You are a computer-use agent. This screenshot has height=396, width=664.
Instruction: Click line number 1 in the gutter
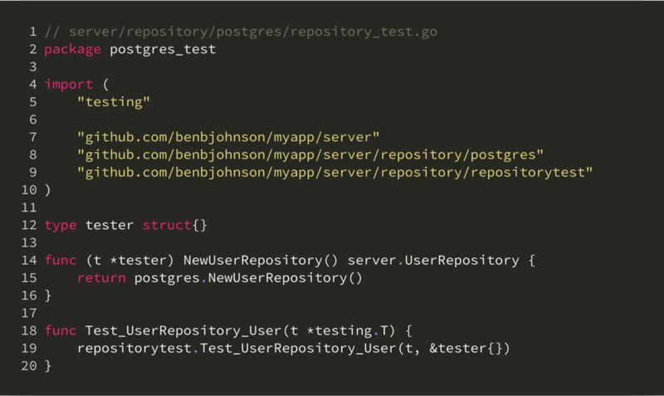(32, 32)
